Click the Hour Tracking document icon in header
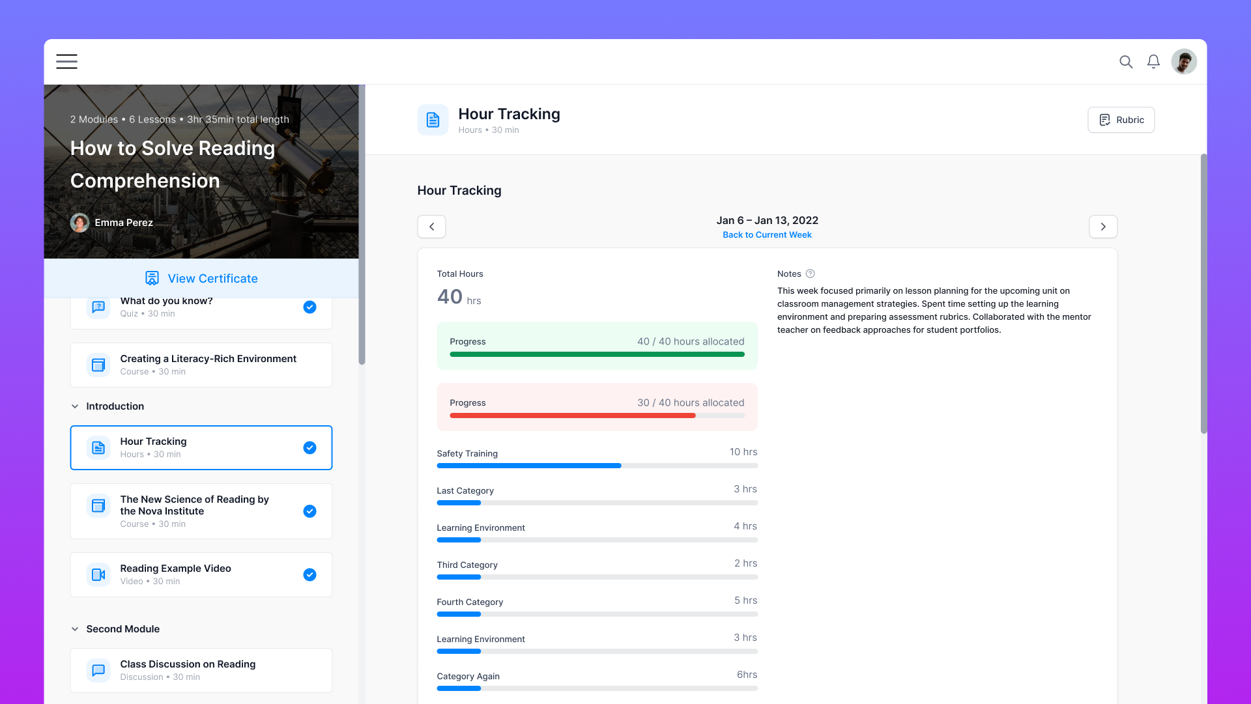1251x704 pixels. [x=433, y=120]
